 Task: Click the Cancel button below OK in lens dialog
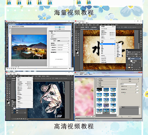click(60, 29)
